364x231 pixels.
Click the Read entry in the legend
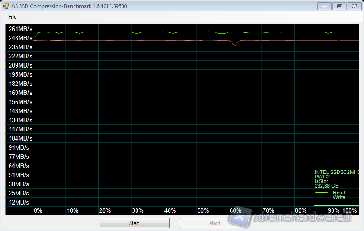pyautogui.click(x=338, y=193)
